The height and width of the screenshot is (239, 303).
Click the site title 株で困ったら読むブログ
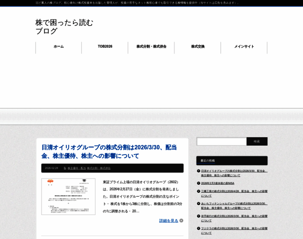(x=64, y=27)
